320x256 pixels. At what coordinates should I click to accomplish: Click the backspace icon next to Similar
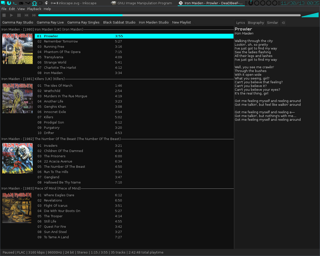click(x=283, y=22)
